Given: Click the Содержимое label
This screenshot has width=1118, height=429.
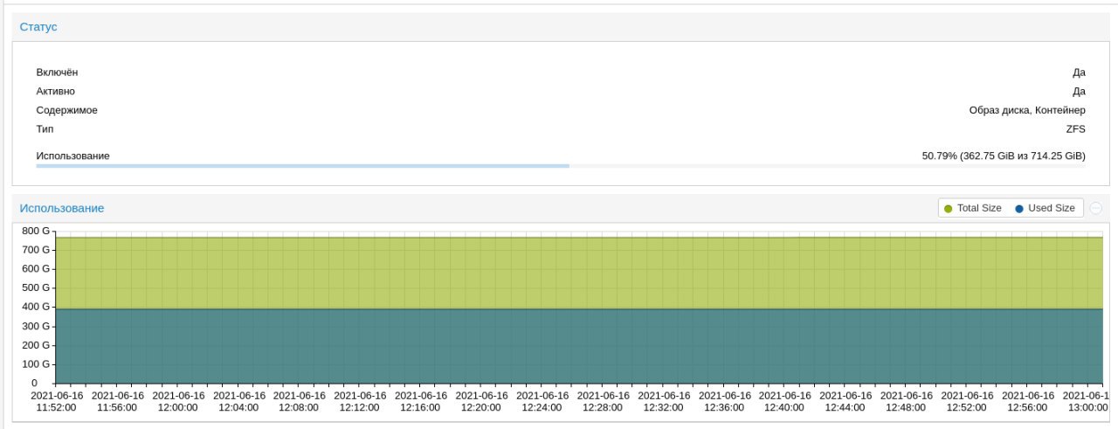Looking at the screenshot, I should (x=66, y=110).
